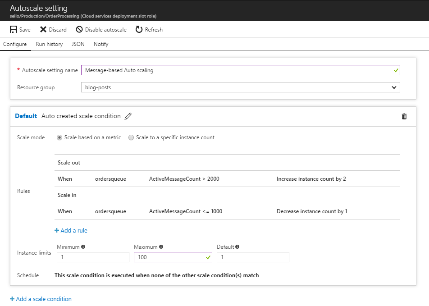429x306 pixels.
Task: Click the Autoscale setting name field
Action: 241,70
